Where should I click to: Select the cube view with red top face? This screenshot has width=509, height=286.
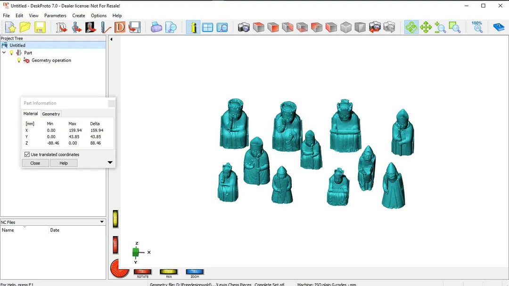(x=258, y=28)
